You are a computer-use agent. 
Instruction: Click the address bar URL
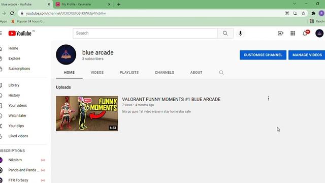pyautogui.click(x=66, y=13)
